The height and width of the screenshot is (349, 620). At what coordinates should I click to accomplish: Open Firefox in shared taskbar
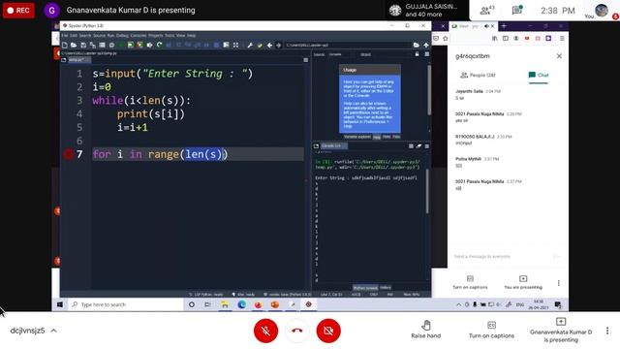[259, 304]
